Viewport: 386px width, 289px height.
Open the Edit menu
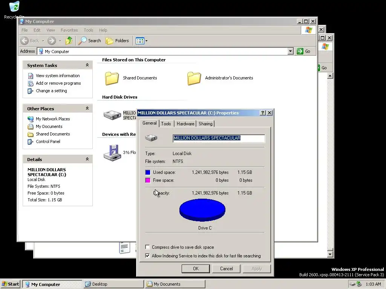37,30
